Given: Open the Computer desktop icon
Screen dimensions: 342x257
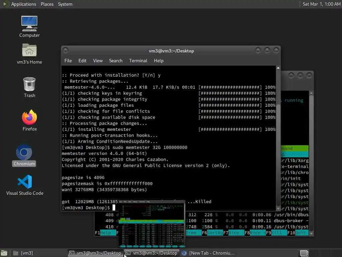Looking at the screenshot, I should pos(29,26).
